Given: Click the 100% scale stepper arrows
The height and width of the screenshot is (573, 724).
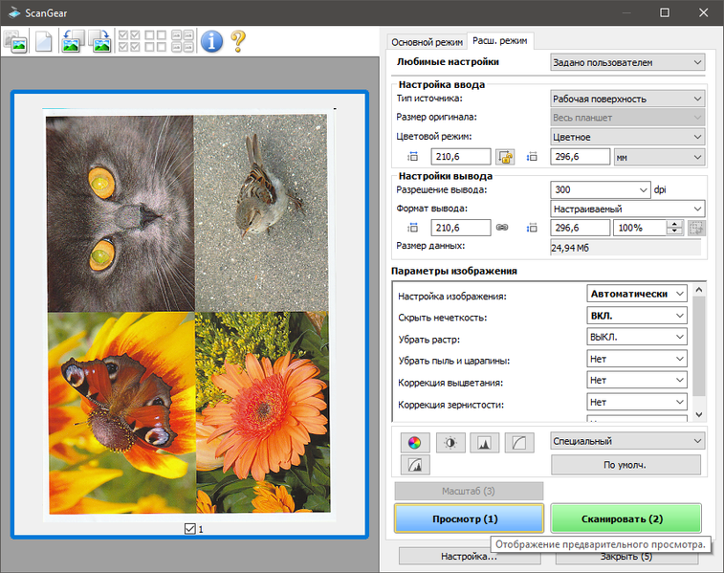Looking at the screenshot, I should 675,228.
